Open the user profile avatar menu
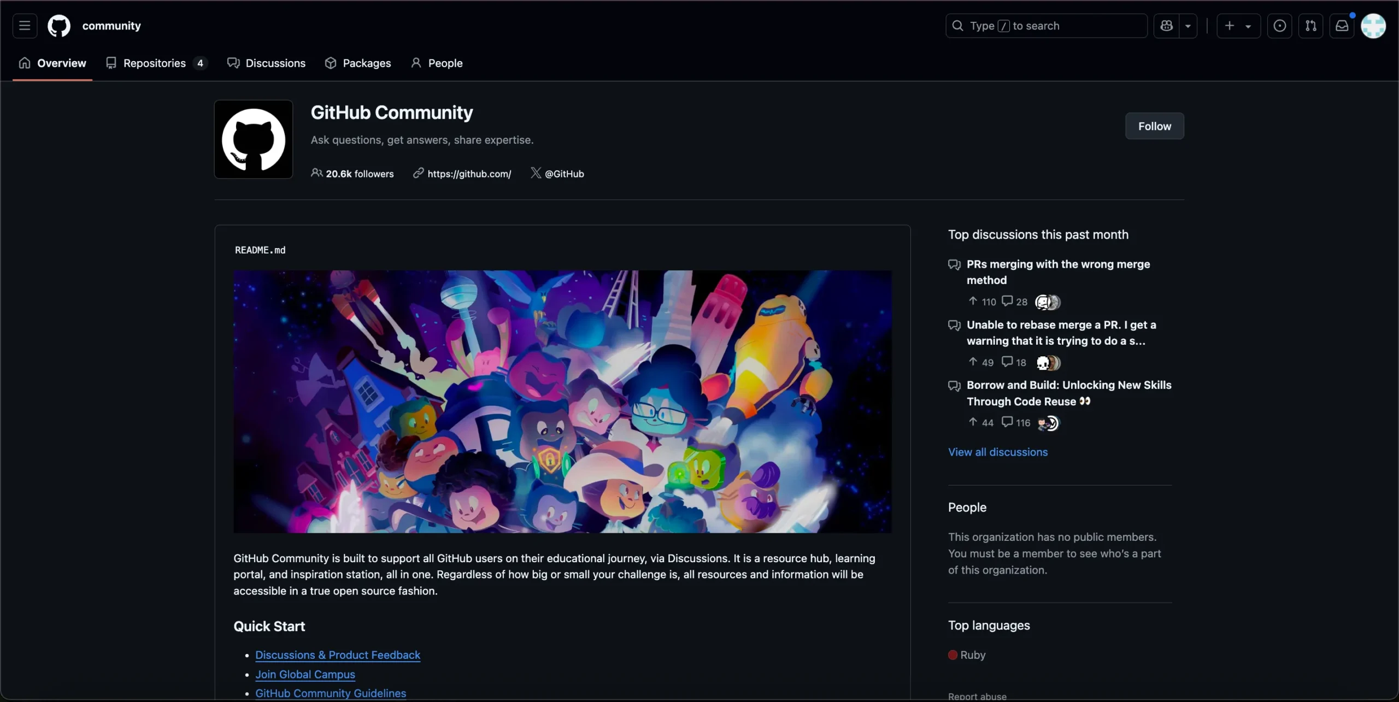Image resolution: width=1399 pixels, height=702 pixels. (x=1373, y=26)
